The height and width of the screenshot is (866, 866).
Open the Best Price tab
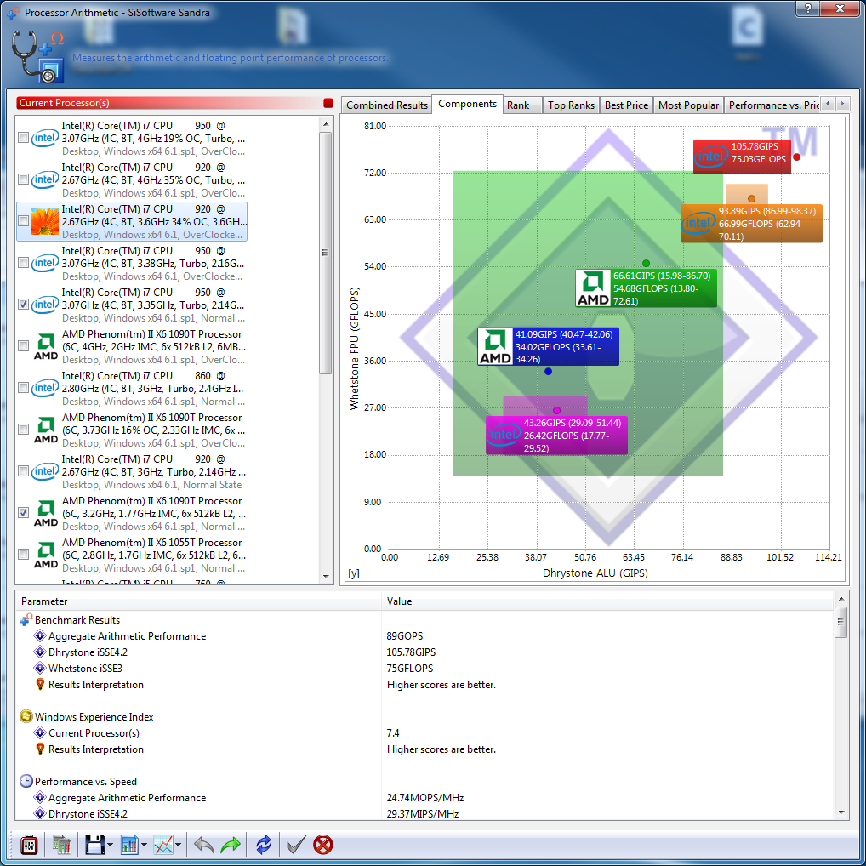tap(626, 105)
